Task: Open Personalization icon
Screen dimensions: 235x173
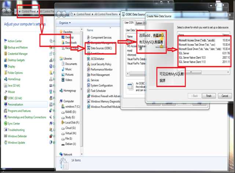Action: click(6, 104)
